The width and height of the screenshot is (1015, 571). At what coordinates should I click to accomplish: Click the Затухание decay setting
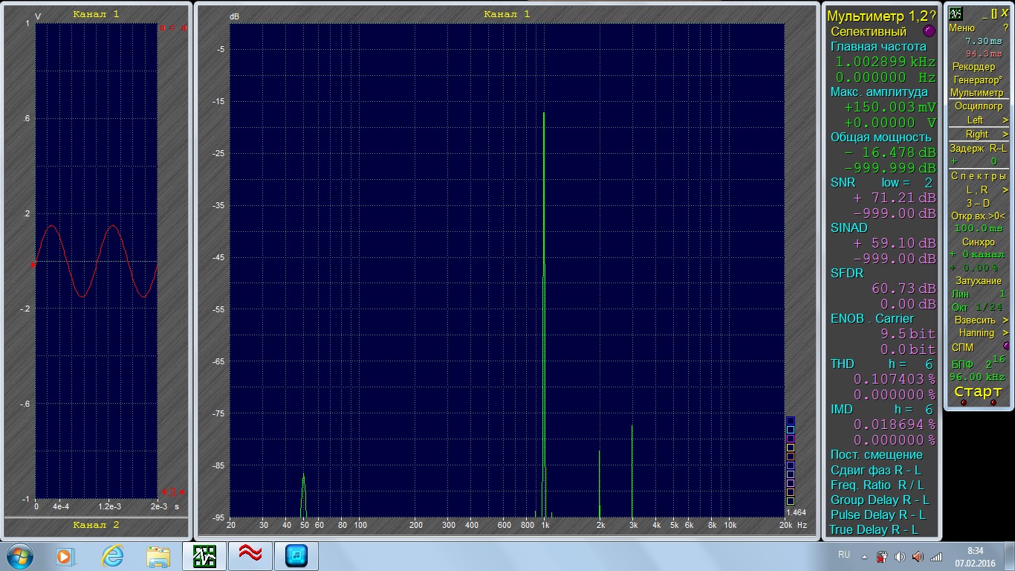978,280
